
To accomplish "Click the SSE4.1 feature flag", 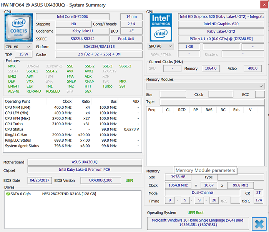I will (x=32, y=71).
